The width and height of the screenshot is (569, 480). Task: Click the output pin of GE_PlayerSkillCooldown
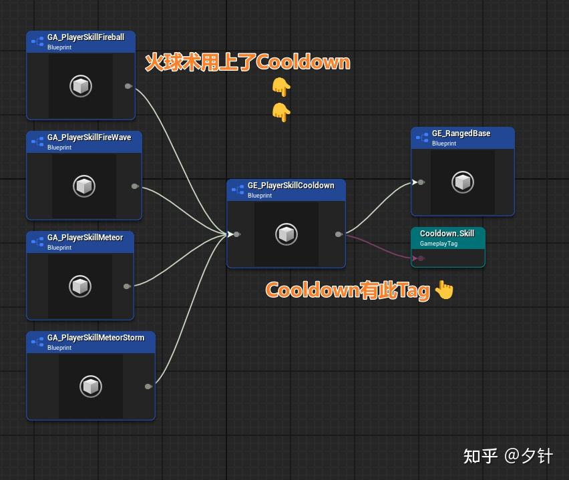(339, 234)
